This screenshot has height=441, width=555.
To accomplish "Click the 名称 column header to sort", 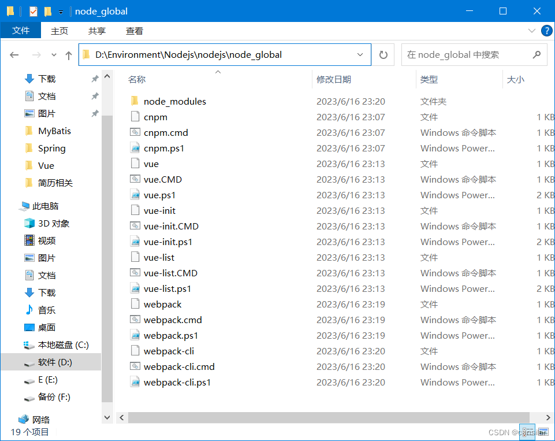I will (137, 79).
